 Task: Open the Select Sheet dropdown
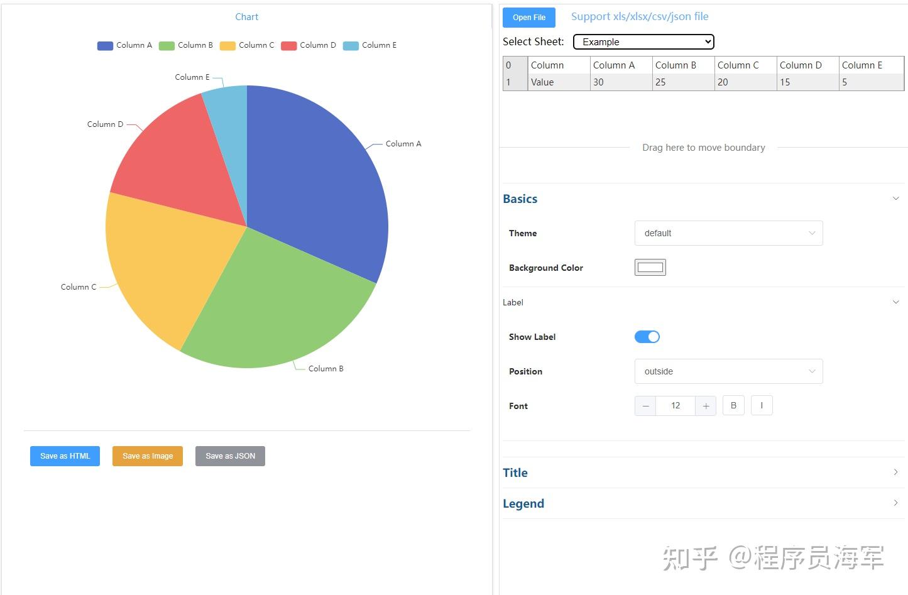point(643,42)
